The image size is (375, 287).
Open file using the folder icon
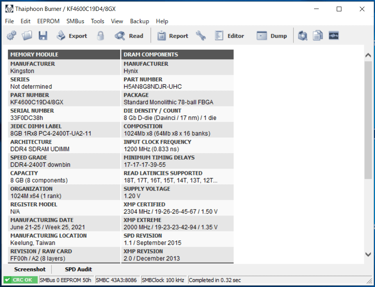(x=27, y=36)
